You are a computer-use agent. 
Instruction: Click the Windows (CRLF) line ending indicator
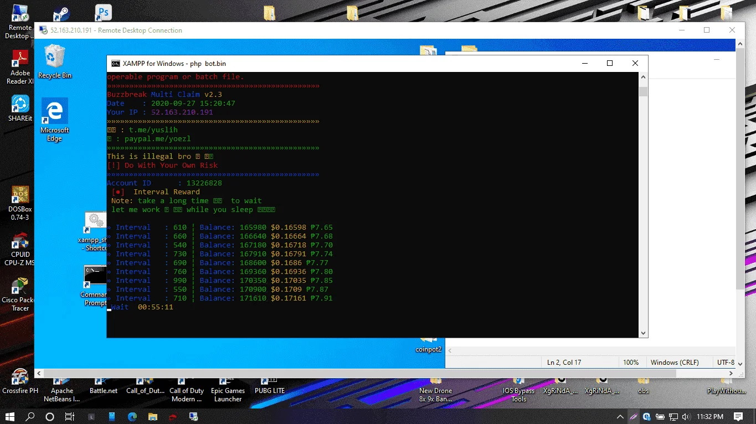click(675, 363)
